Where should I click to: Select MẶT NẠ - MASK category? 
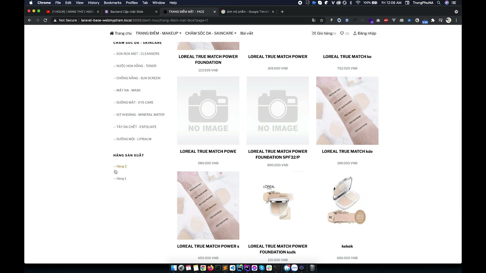click(127, 90)
